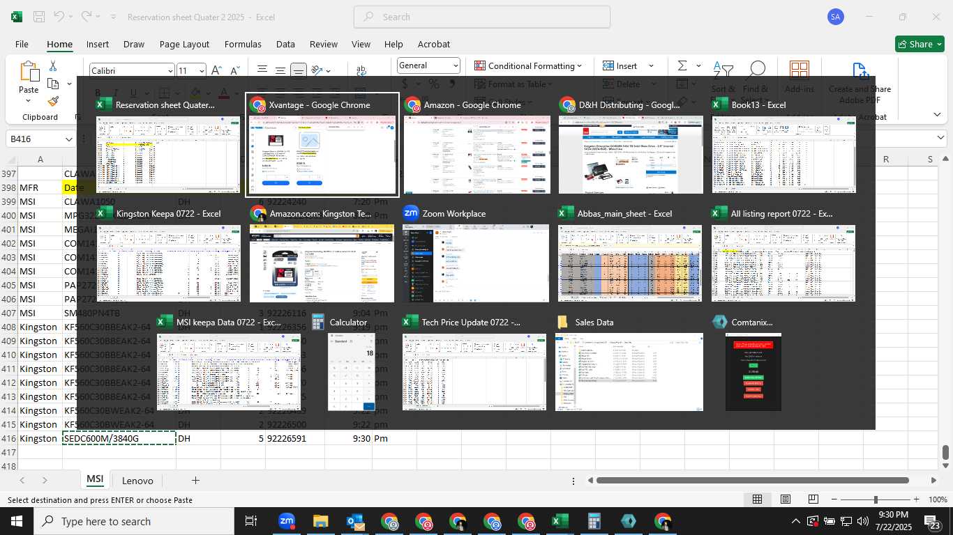Switch to the Formulas tab
Image resolution: width=953 pixels, height=535 pixels.
tap(243, 44)
